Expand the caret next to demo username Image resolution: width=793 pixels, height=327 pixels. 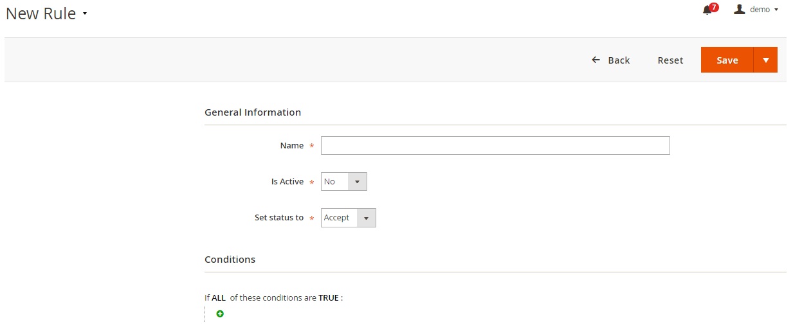(776, 10)
